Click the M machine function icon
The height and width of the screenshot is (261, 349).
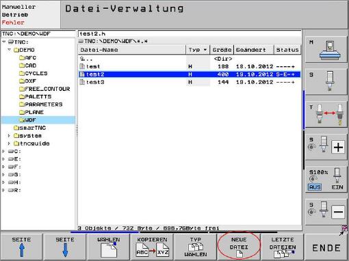pyautogui.click(x=326, y=50)
